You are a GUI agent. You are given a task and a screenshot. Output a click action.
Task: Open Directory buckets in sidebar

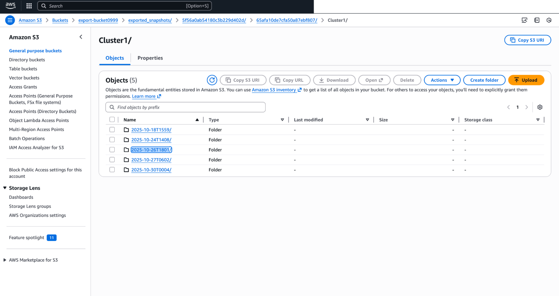pos(27,60)
